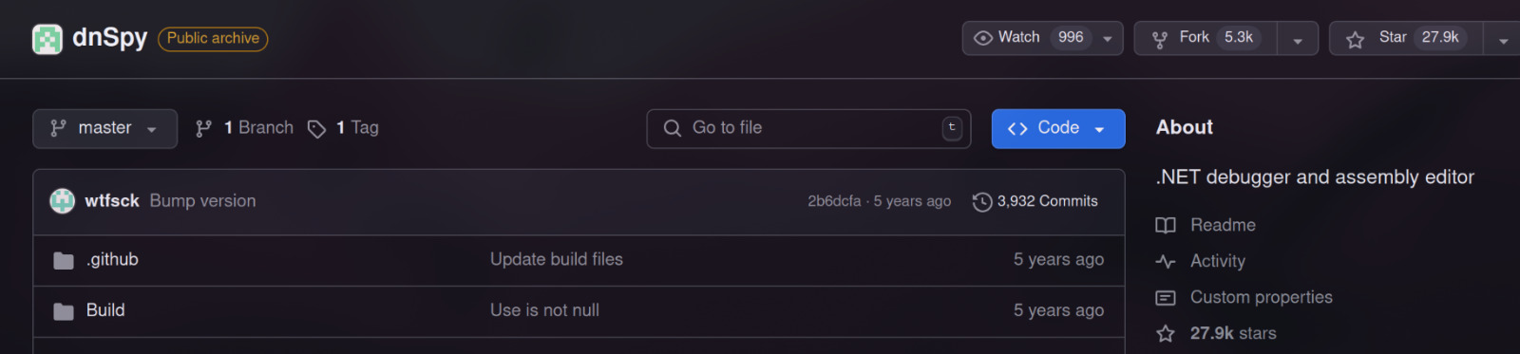
Task: Open the Watch notifications dropdown arrow
Action: tap(1108, 39)
